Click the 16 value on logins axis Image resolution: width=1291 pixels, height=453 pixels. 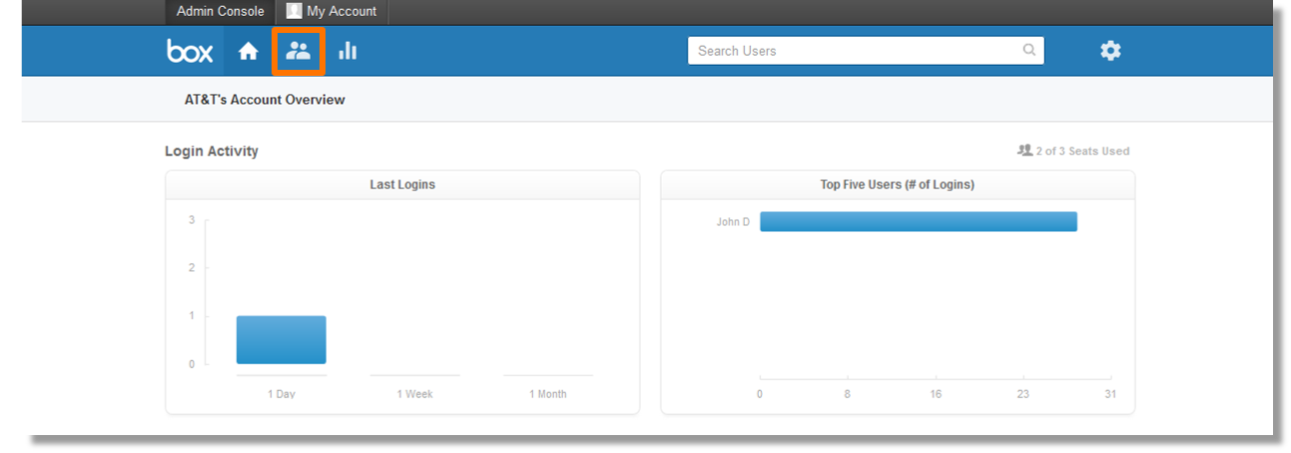[936, 394]
